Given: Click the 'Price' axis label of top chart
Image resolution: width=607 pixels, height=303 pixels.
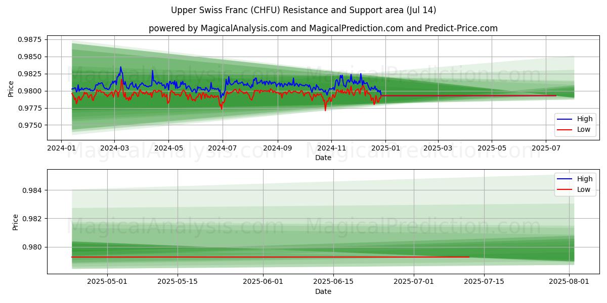Looking at the screenshot, I should [x=11, y=88].
